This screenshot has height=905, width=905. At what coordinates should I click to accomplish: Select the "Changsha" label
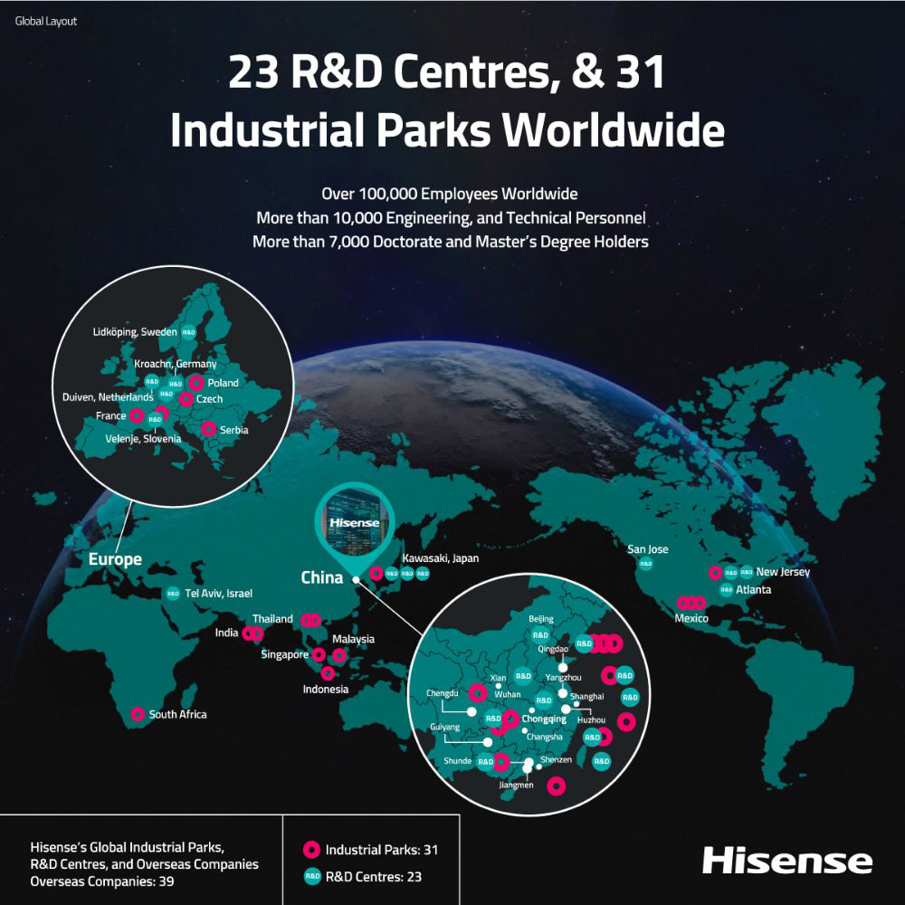pyautogui.click(x=544, y=737)
